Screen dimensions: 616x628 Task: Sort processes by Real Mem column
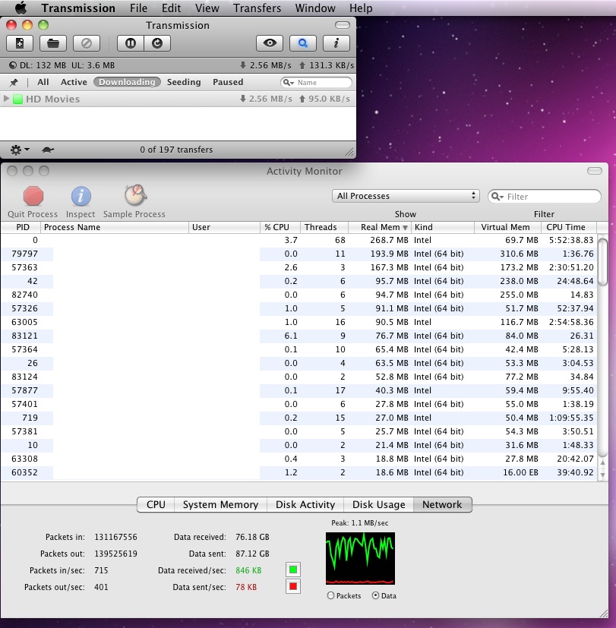pos(380,227)
